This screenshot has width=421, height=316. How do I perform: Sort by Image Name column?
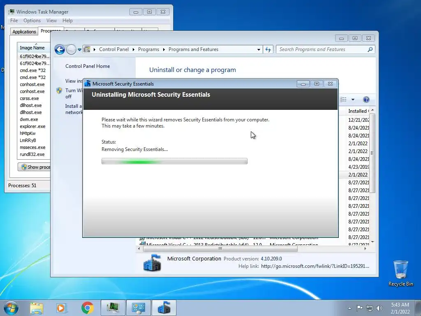click(x=34, y=48)
